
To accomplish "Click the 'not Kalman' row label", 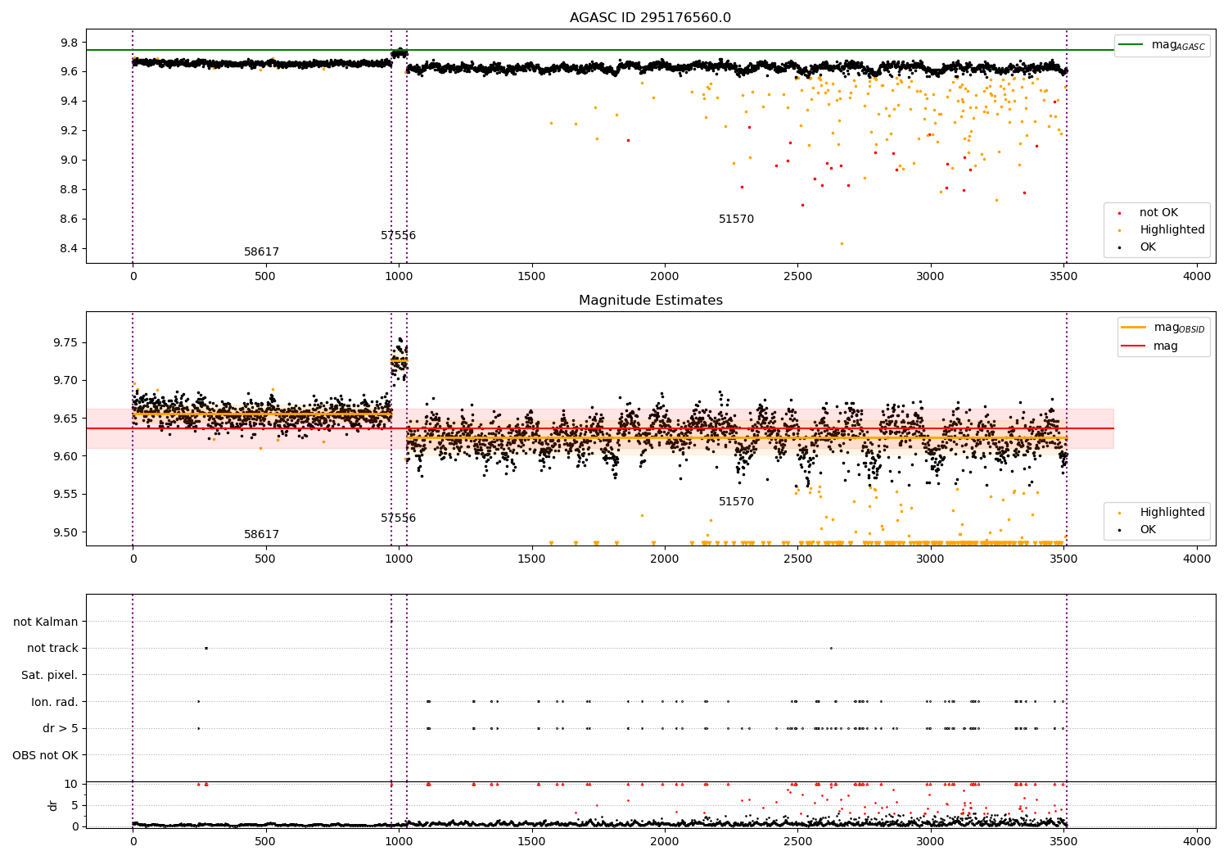I will pyautogui.click(x=46, y=622).
